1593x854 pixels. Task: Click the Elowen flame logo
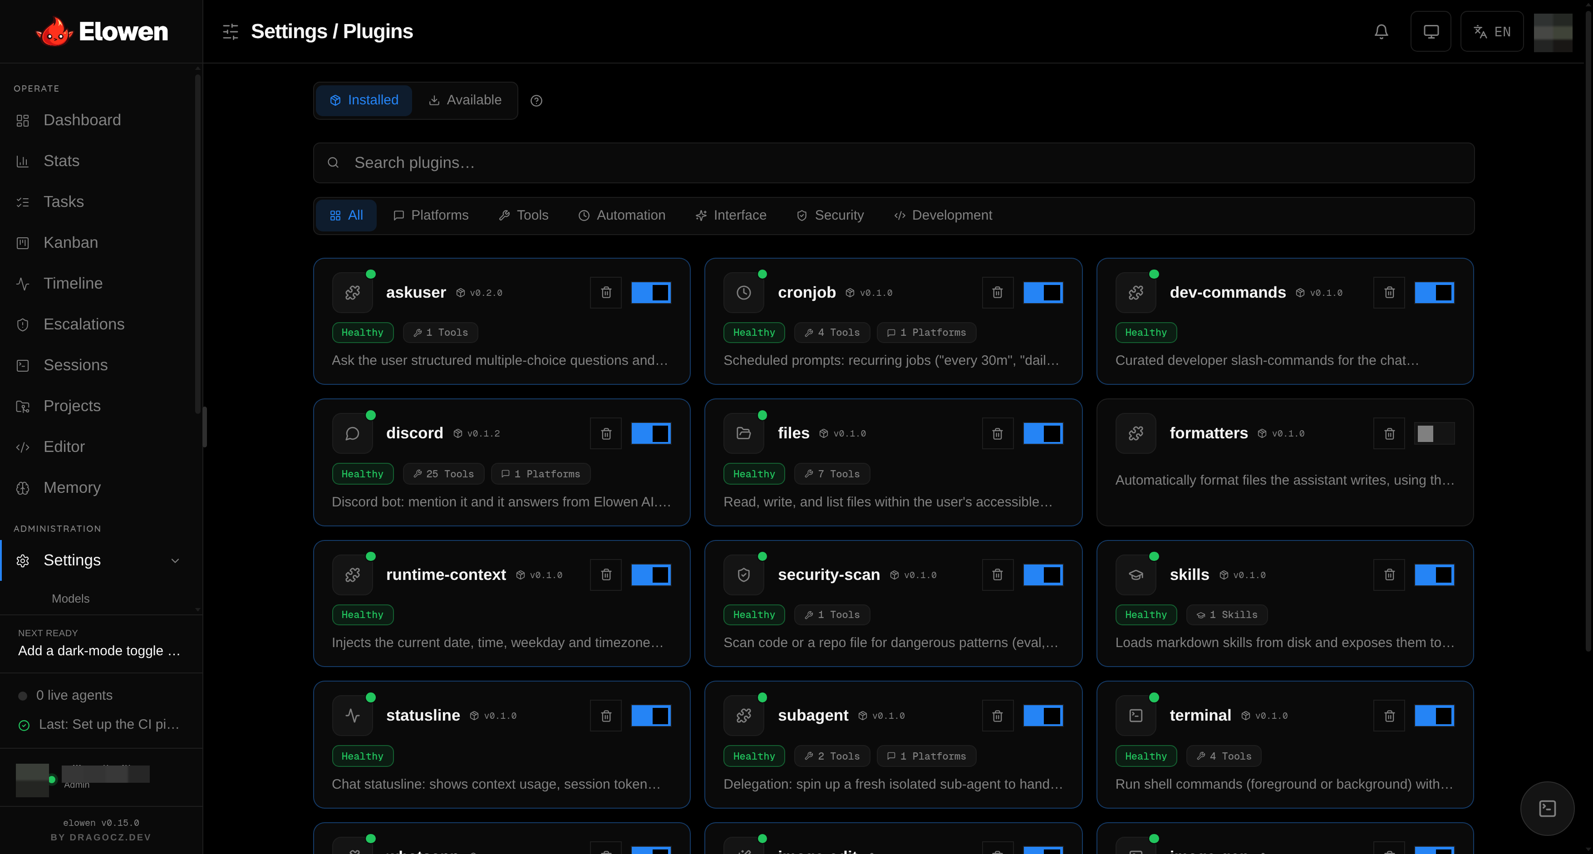(54, 32)
